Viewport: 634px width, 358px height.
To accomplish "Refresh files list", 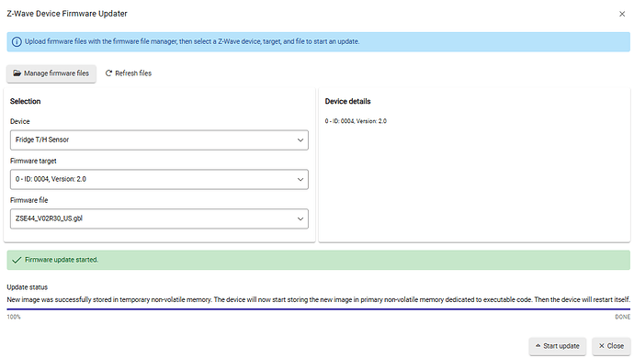I will (x=129, y=73).
